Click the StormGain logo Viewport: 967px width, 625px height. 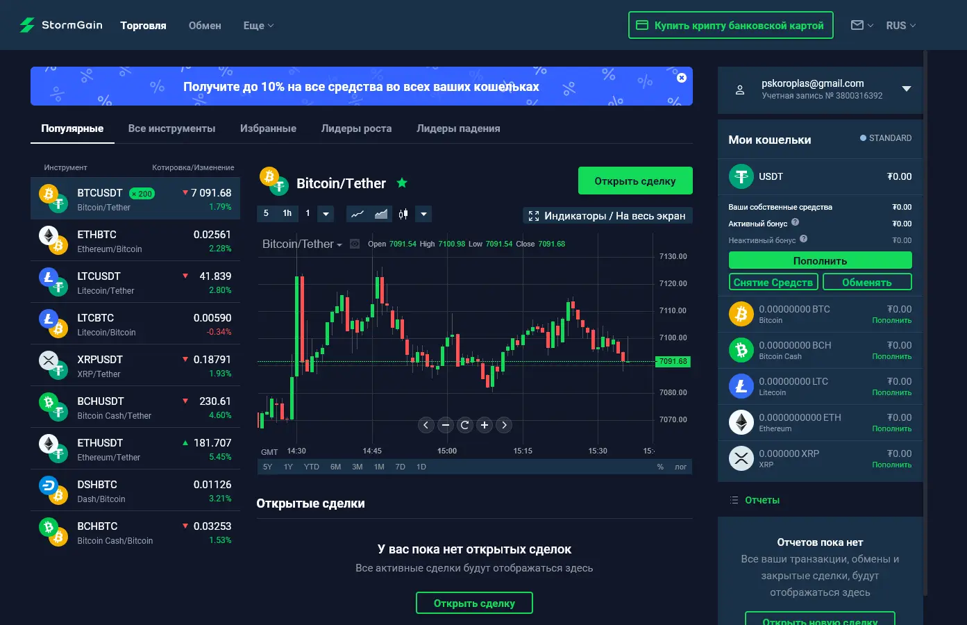61,25
